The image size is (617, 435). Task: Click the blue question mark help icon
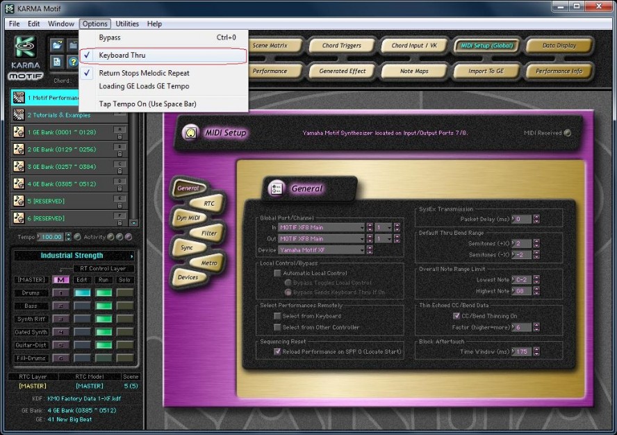(72, 62)
